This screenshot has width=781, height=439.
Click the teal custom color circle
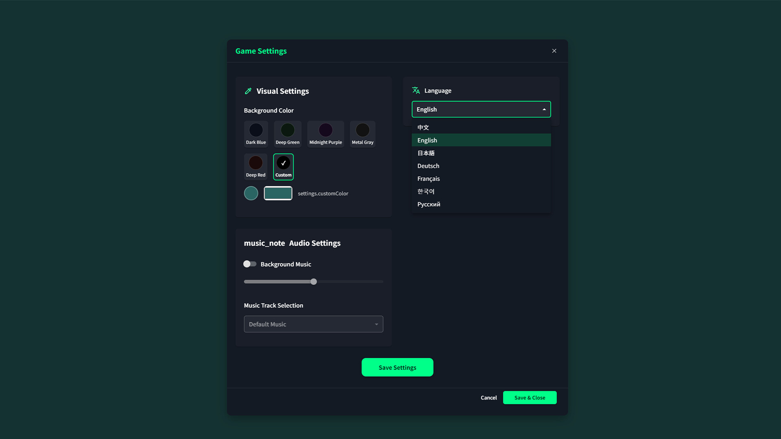pos(251,193)
